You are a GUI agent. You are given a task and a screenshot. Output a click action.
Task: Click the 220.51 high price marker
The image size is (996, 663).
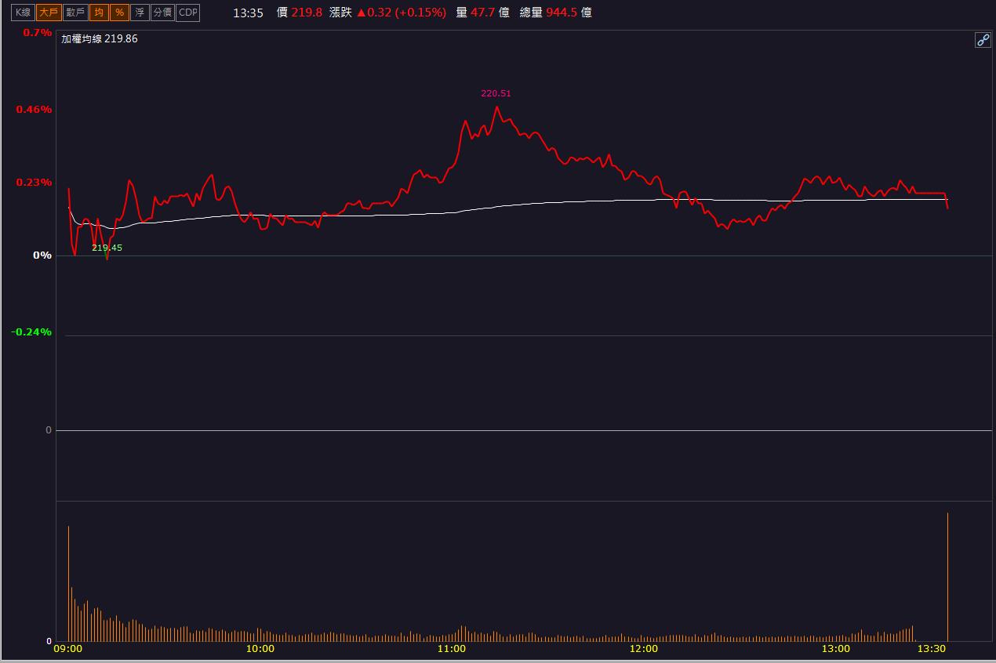[496, 93]
